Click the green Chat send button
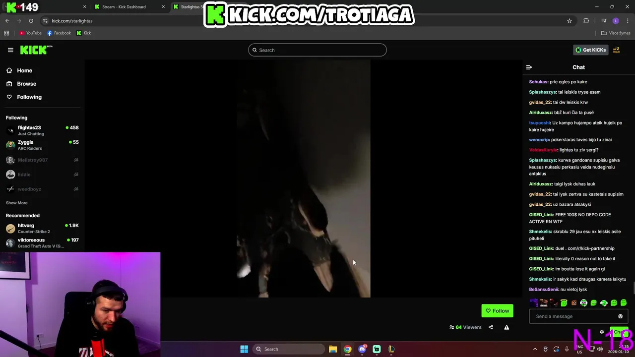635x357 pixels. 619,332
